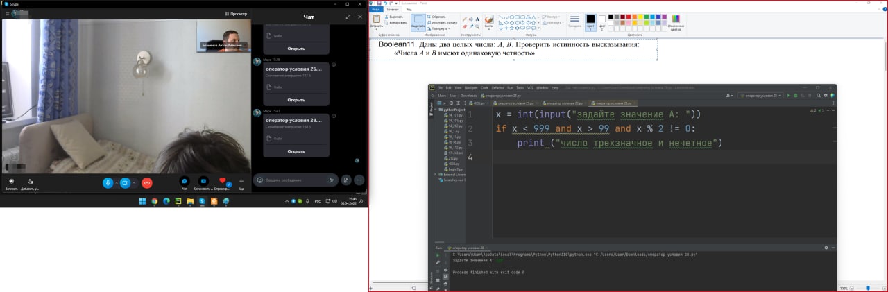888x292 pixels.
Task: End the Skype call with the red button
Action: [x=147, y=183]
